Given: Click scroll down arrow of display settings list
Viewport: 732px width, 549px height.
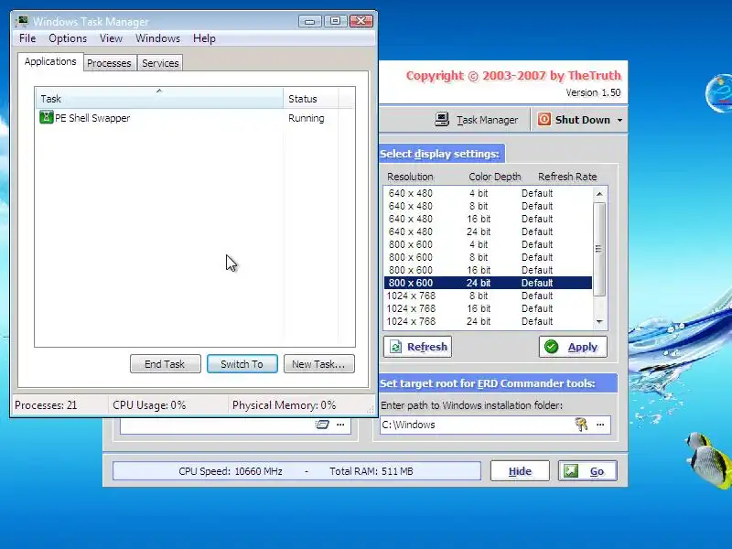Looking at the screenshot, I should pyautogui.click(x=600, y=321).
